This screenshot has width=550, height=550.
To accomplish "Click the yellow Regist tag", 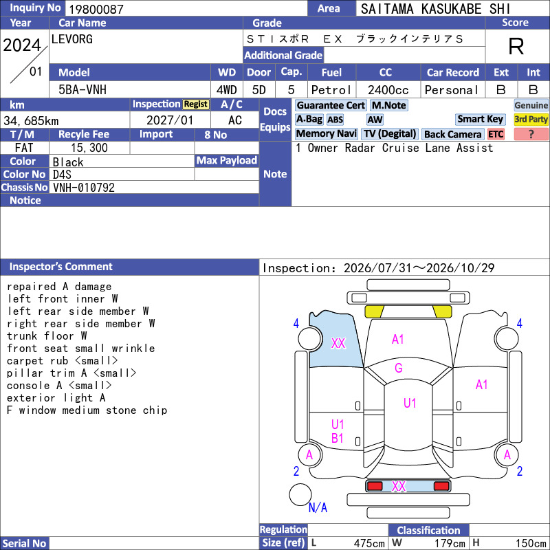I will click(196, 104).
